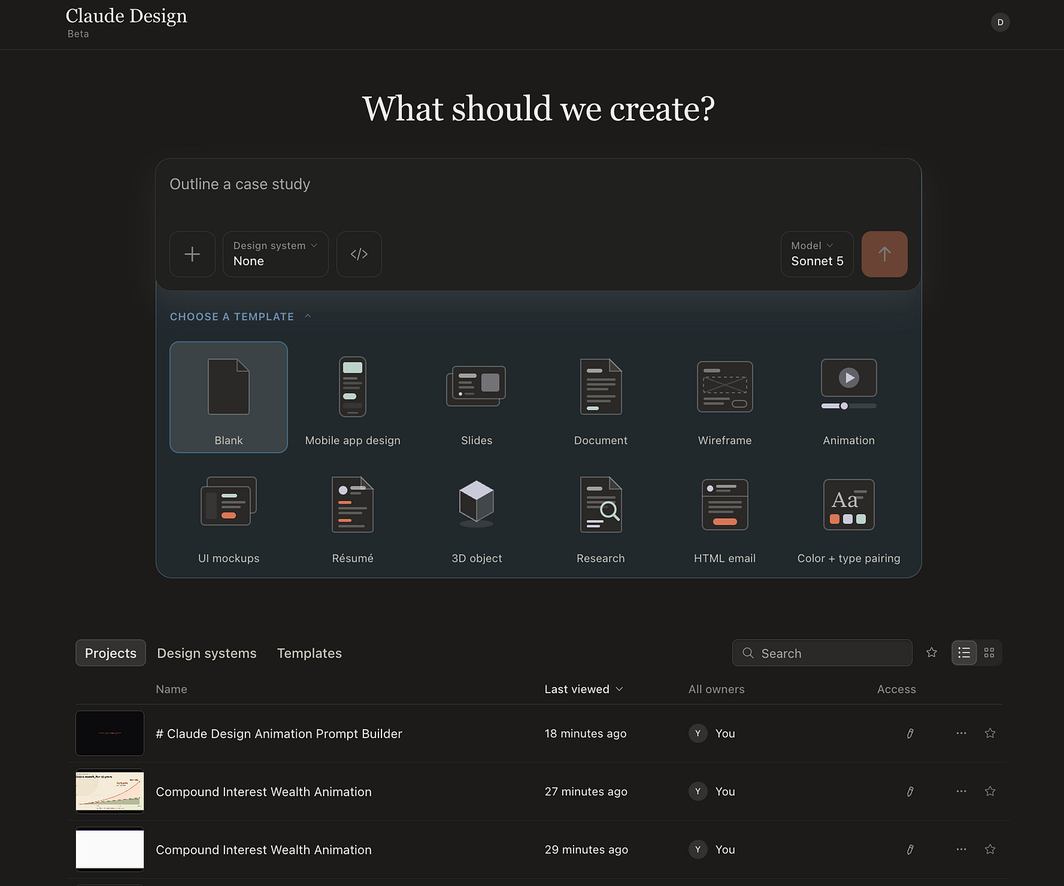
Task: Open # Claude Design Animation Prompt Builder project
Action: (x=278, y=733)
